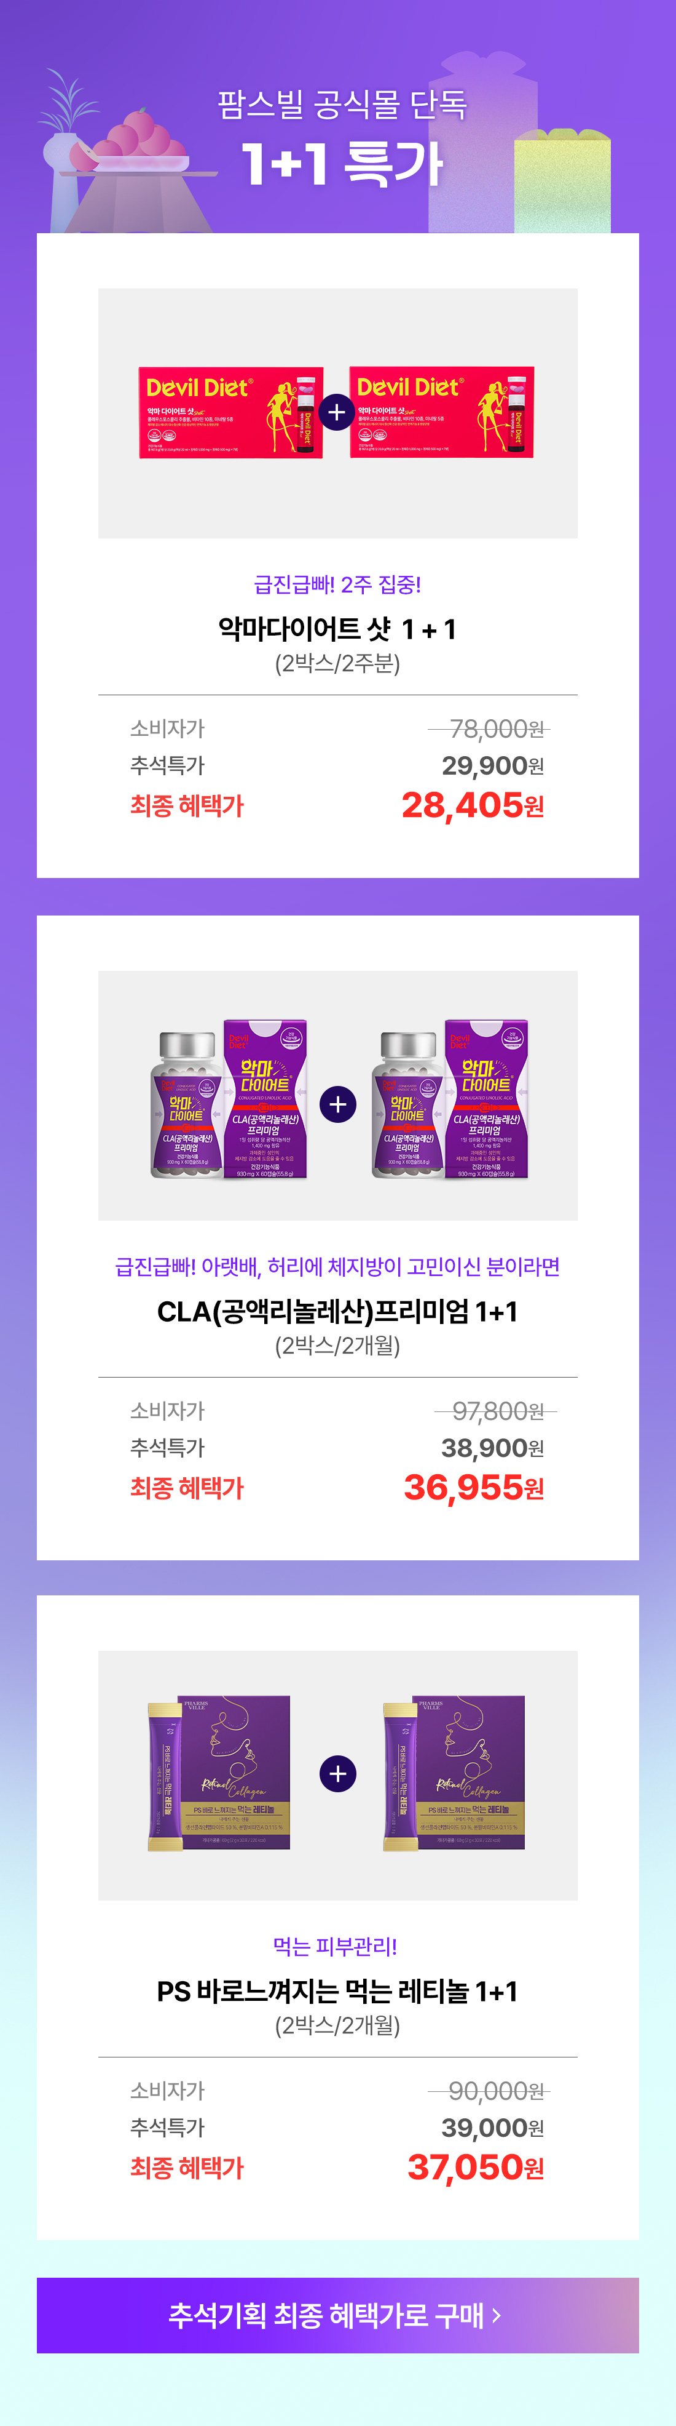Click the 1+1 특가 header title
676x2426 pixels.
pyautogui.click(x=341, y=163)
